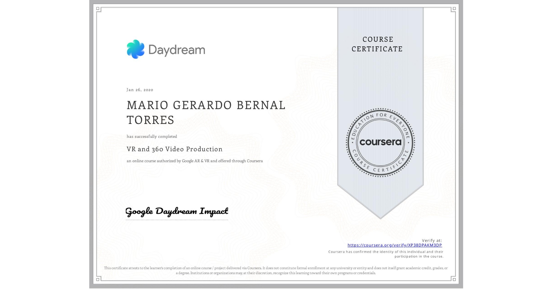Click the Coursera wordmark inside the seal
Viewport: 553px width, 289px height.
(380, 142)
